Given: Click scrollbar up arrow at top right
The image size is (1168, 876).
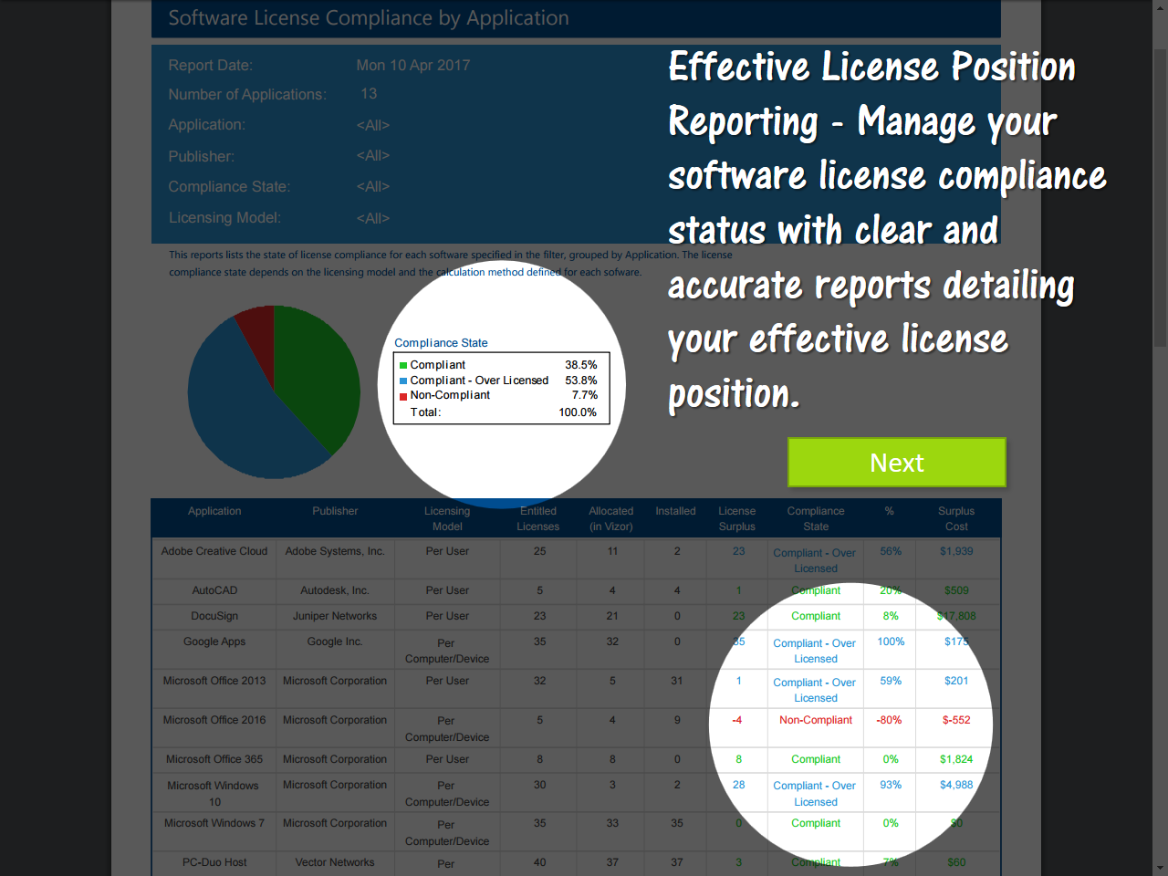Looking at the screenshot, I should click(1160, 7).
